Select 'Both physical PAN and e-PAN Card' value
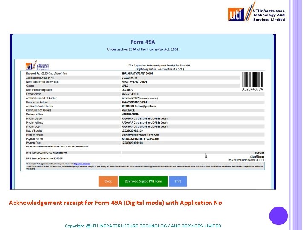 (x=141, y=135)
